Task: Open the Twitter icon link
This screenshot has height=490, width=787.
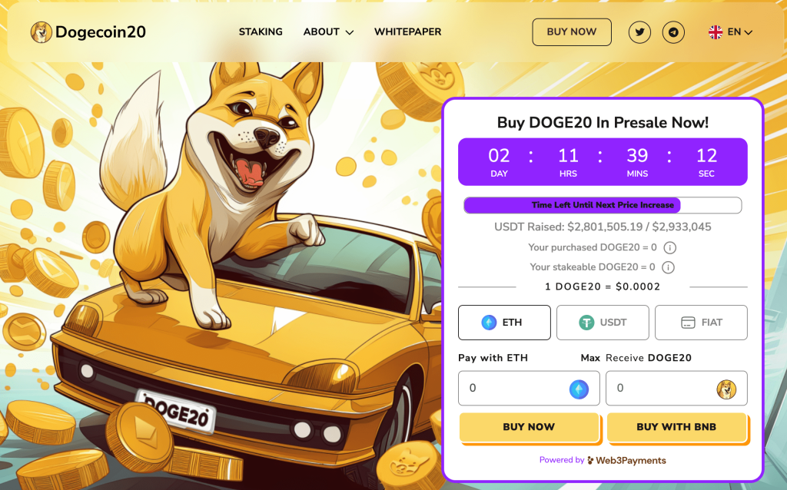Action: pyautogui.click(x=639, y=32)
